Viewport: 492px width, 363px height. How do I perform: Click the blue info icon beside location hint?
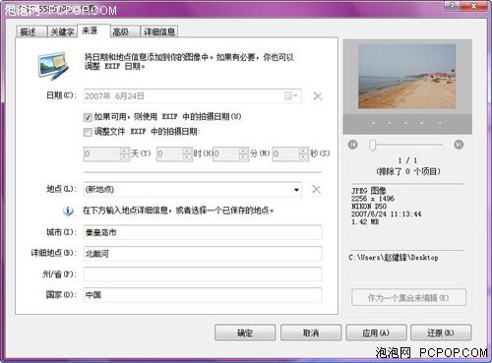coord(68,211)
